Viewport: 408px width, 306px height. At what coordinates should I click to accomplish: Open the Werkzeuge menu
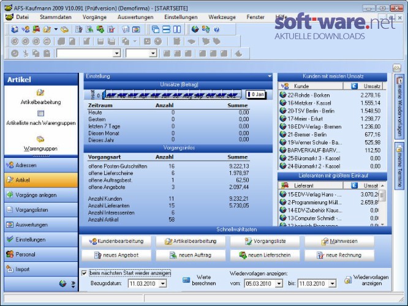point(222,17)
